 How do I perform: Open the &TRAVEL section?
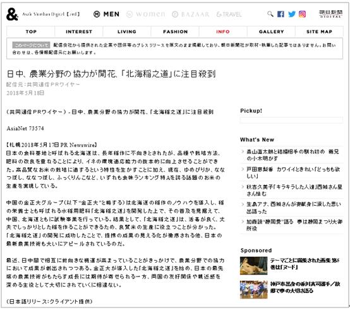pos(229,15)
